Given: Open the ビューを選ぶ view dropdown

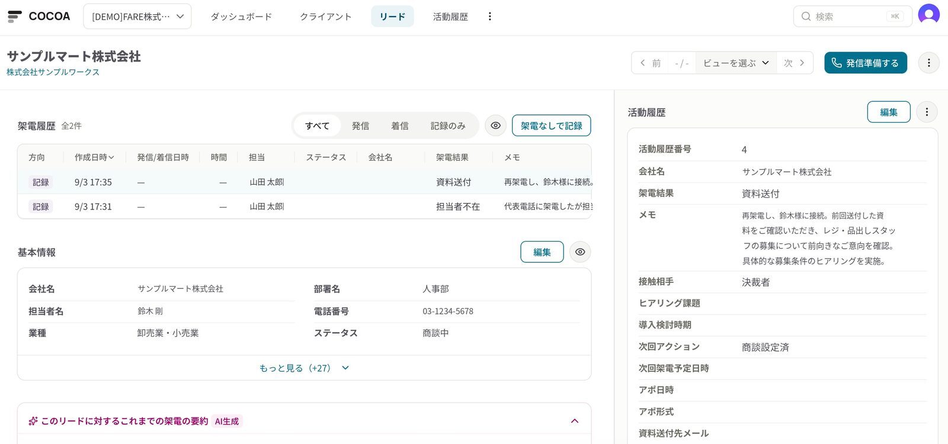Looking at the screenshot, I should (x=736, y=63).
